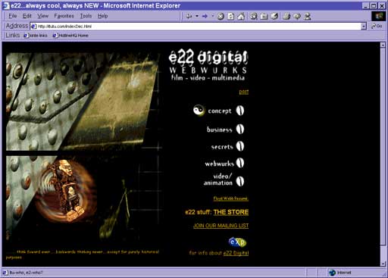Expand the Address bar dropdown list
Image resolution: width=388 pixels, height=278 pixels.
coord(364,27)
